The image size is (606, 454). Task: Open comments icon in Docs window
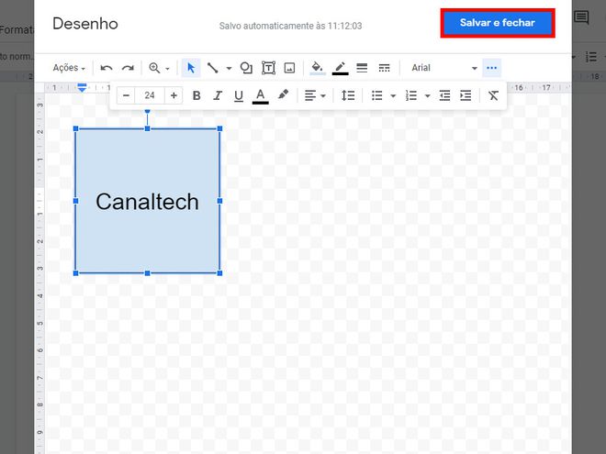(581, 17)
